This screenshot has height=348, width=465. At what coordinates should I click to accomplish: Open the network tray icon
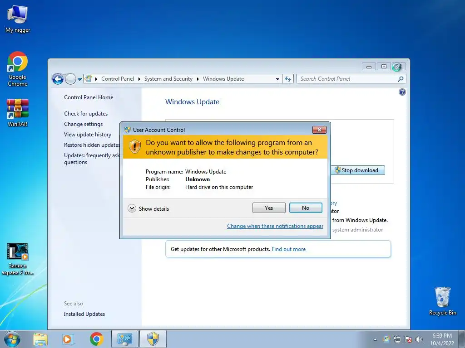click(397, 339)
